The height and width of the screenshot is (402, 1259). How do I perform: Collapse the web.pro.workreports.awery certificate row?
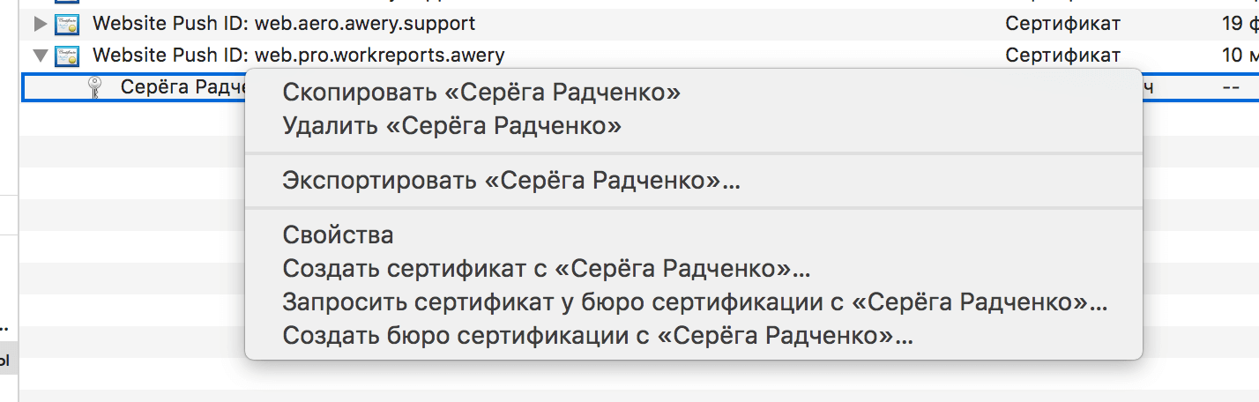(x=40, y=56)
